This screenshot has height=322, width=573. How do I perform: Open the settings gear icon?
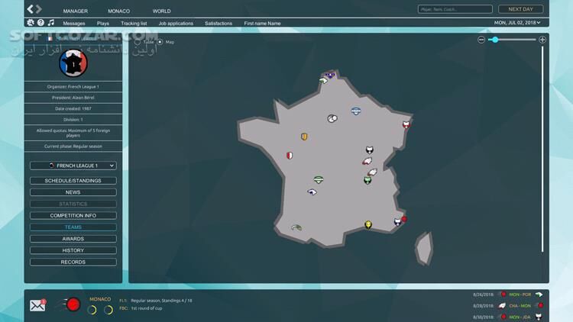click(31, 23)
